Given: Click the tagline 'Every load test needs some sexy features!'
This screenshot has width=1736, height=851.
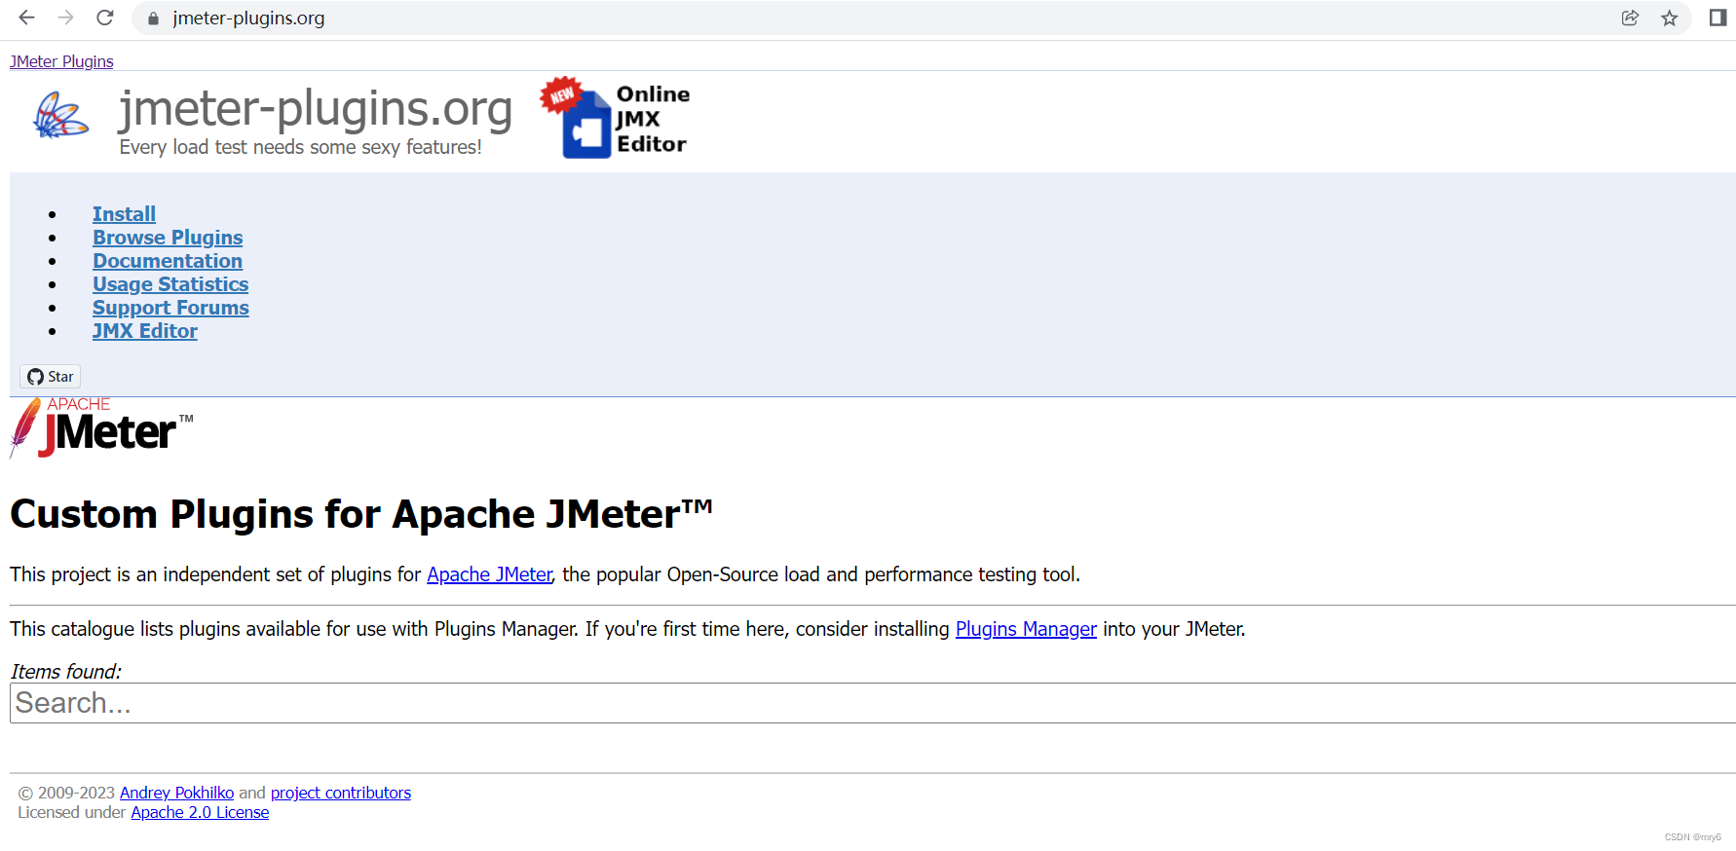Looking at the screenshot, I should coord(300,147).
